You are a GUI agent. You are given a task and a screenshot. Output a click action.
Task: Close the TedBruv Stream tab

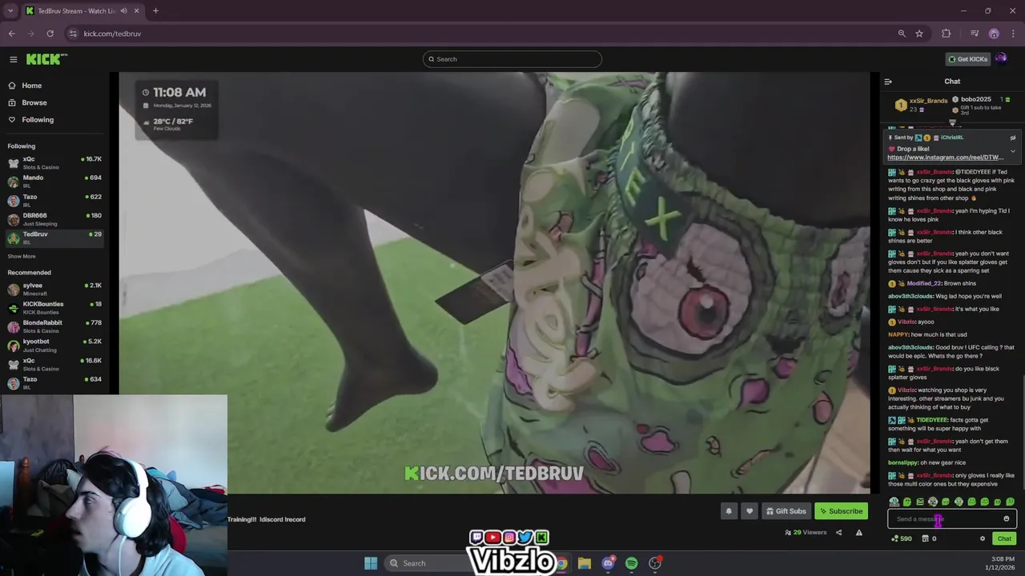(x=136, y=10)
